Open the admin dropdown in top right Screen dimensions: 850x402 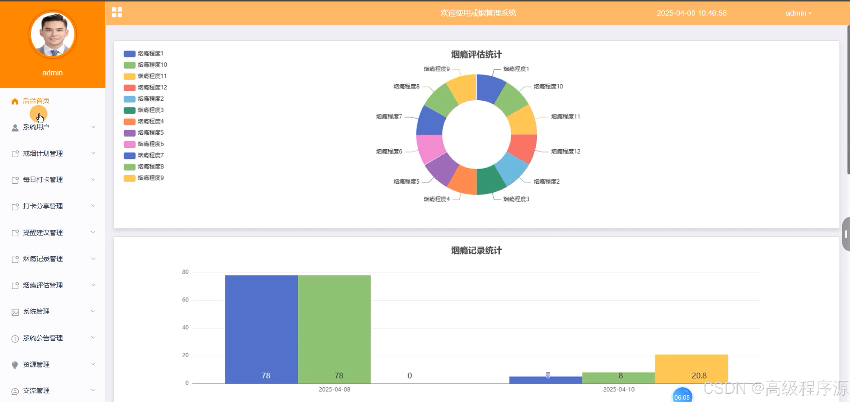tap(798, 13)
